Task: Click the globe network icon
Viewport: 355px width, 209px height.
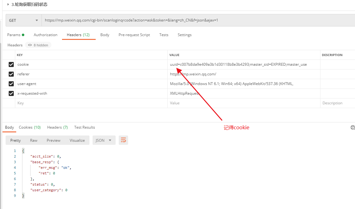Action: point(353,128)
